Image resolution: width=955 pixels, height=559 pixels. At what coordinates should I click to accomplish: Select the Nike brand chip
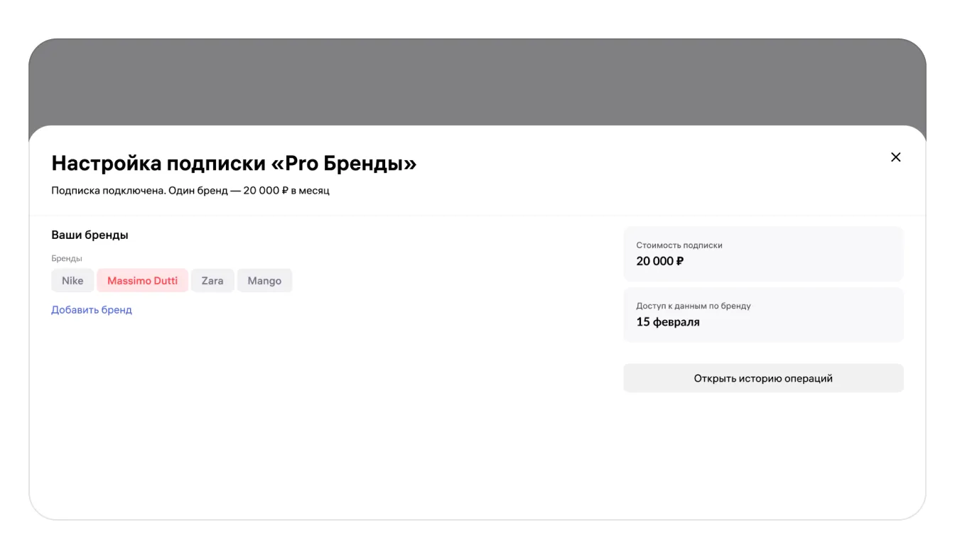coord(72,281)
